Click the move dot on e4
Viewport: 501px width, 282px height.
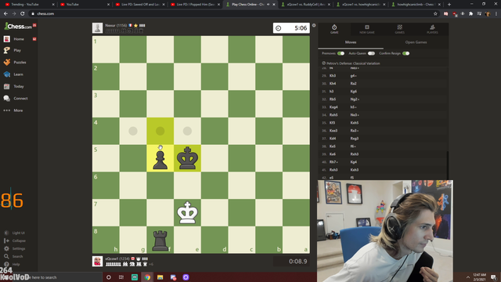tap(187, 131)
